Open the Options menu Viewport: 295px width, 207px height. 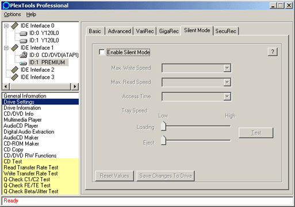click(x=12, y=14)
